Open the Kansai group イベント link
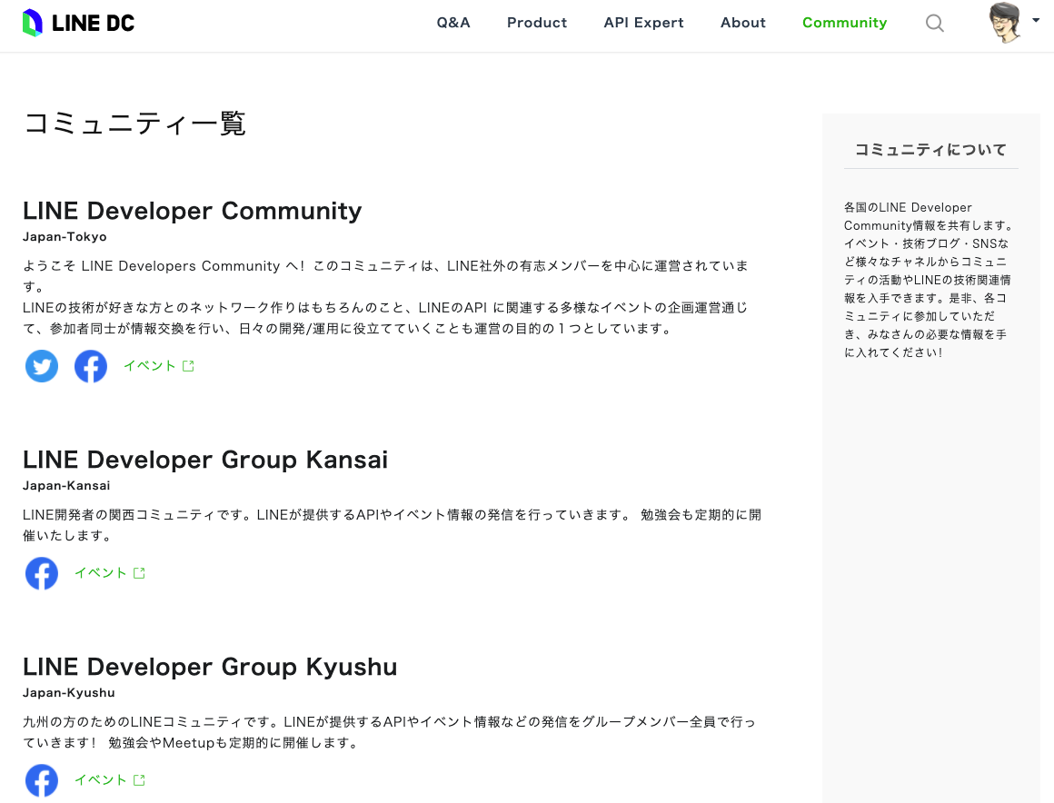Screen dimensions: 1054x803 tap(101, 571)
